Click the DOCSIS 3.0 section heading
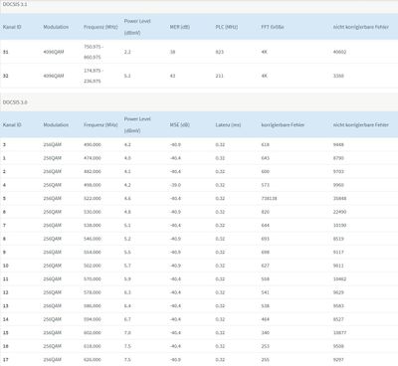 tap(15, 102)
